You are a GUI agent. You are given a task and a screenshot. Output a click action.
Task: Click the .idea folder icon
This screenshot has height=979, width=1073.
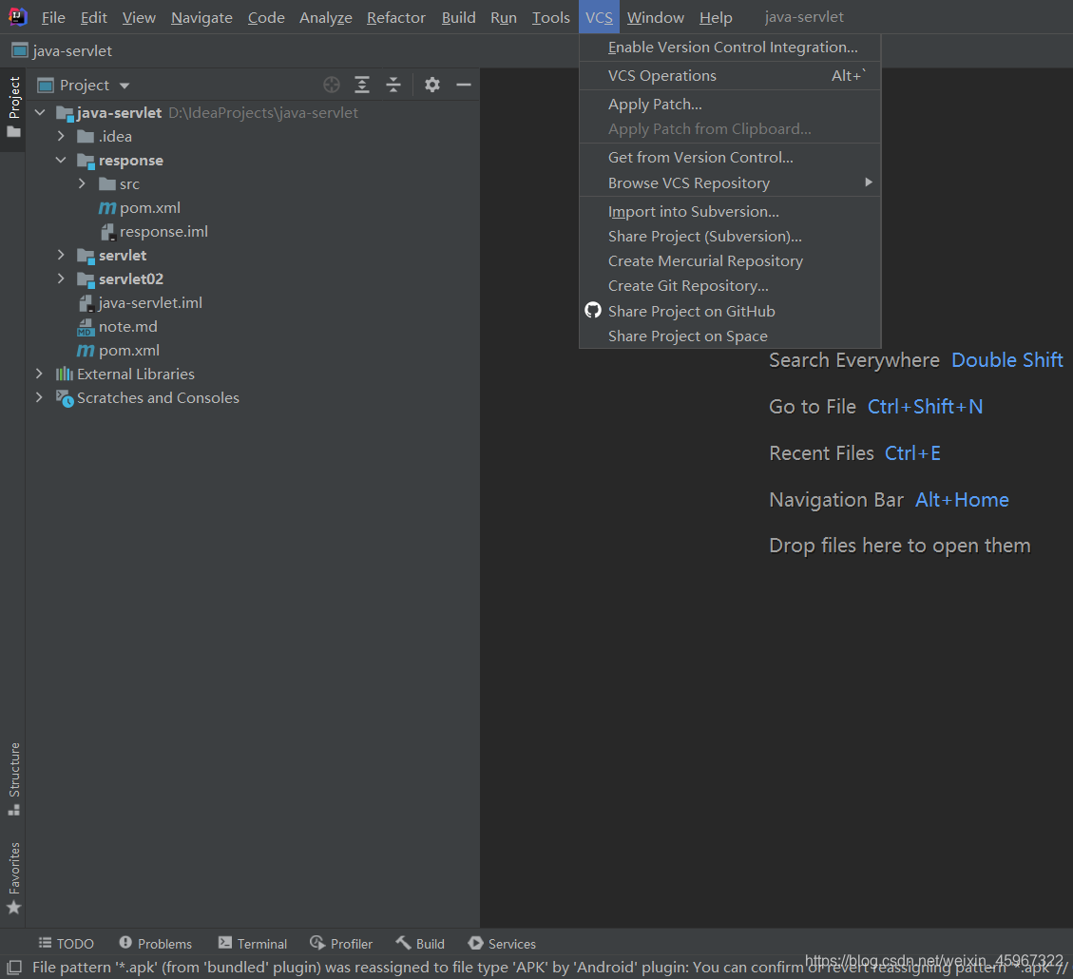click(x=86, y=137)
